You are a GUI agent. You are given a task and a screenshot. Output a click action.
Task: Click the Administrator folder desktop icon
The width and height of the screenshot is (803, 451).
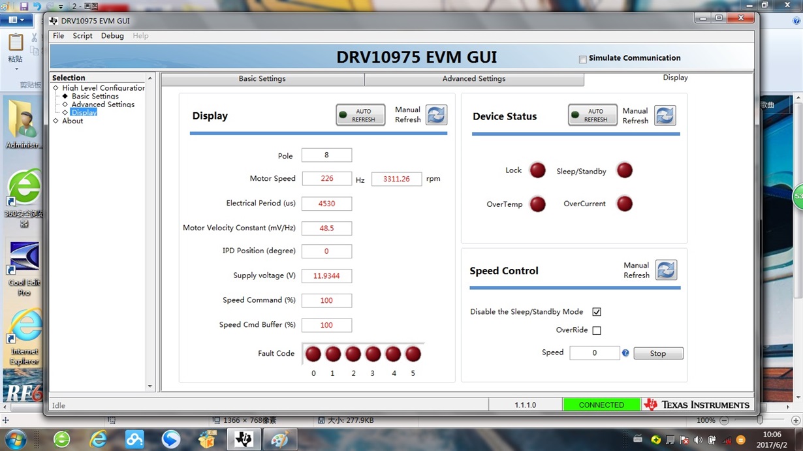(x=24, y=124)
